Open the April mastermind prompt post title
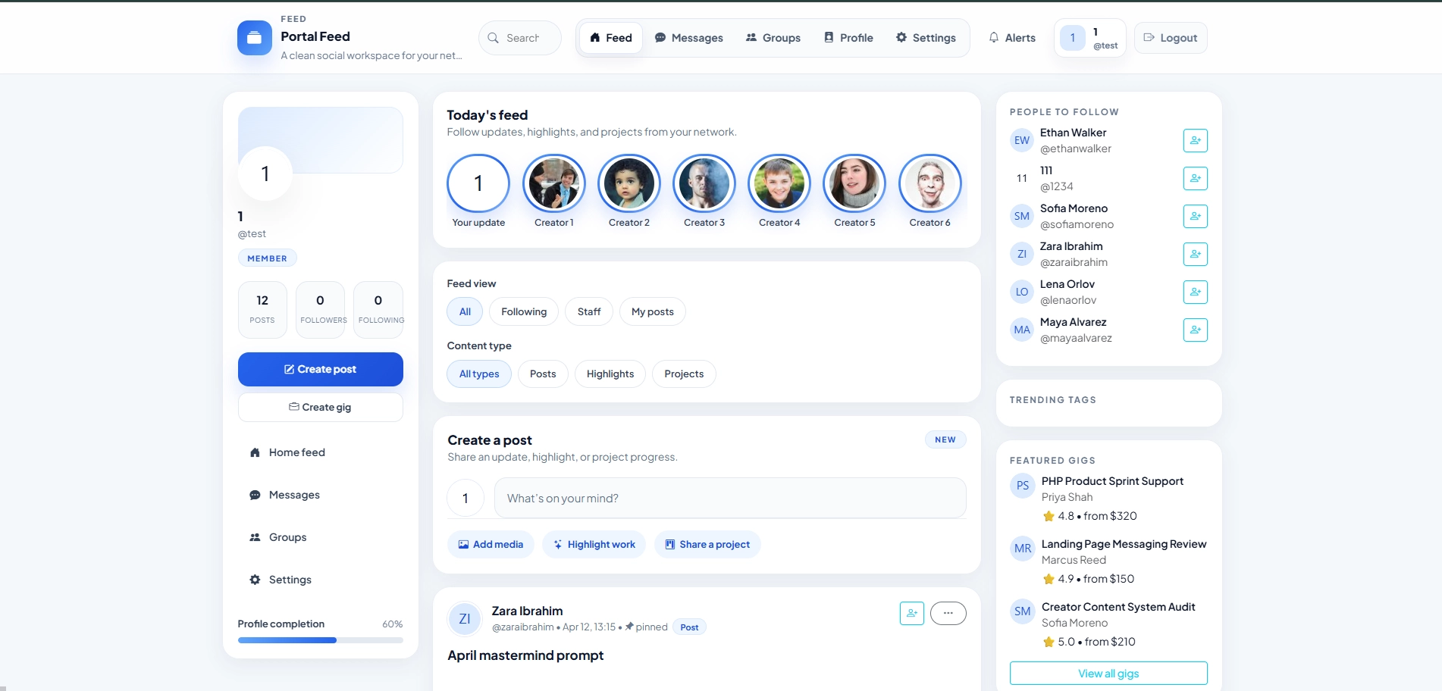This screenshot has height=691, width=1442. pyautogui.click(x=525, y=655)
